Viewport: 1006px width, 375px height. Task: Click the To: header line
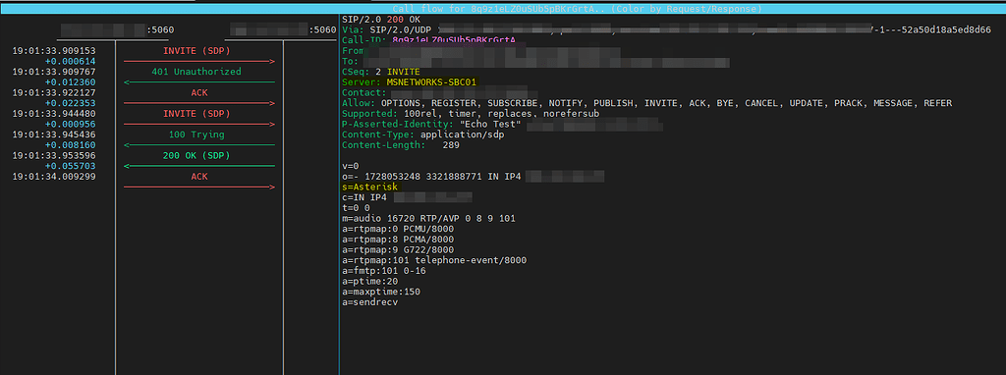click(535, 62)
